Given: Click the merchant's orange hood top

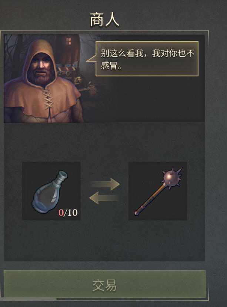Looking at the screenshot, I should click(x=40, y=44).
